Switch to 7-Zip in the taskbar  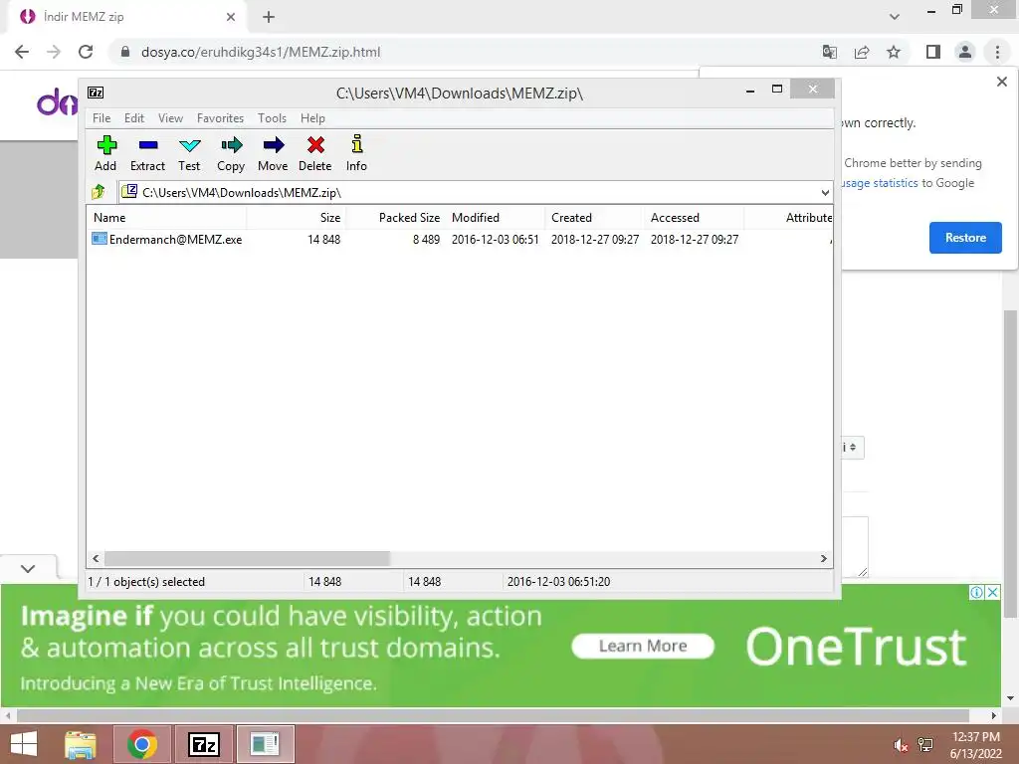203,744
